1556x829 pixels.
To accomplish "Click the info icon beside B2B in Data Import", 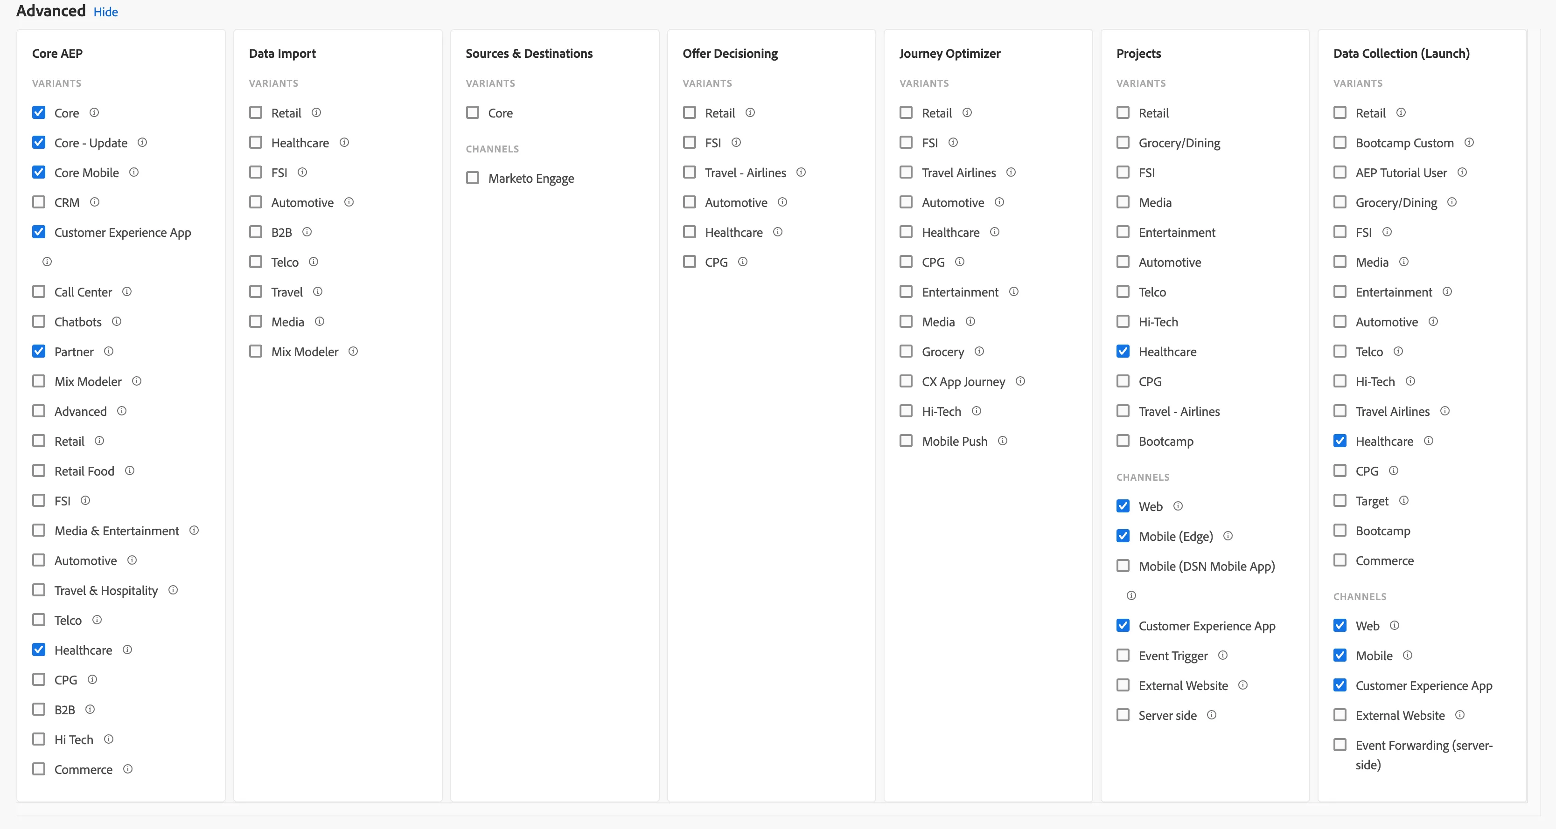I will click(x=307, y=232).
